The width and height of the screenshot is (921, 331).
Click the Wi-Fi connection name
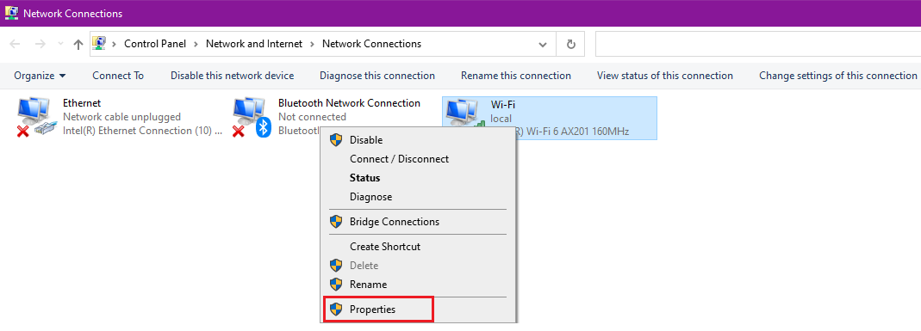coord(503,106)
